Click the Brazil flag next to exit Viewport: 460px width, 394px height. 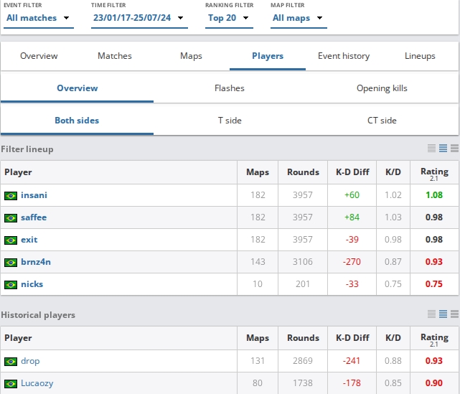tap(11, 240)
